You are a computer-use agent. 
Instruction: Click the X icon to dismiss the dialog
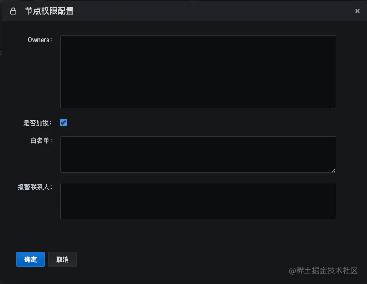(x=357, y=11)
